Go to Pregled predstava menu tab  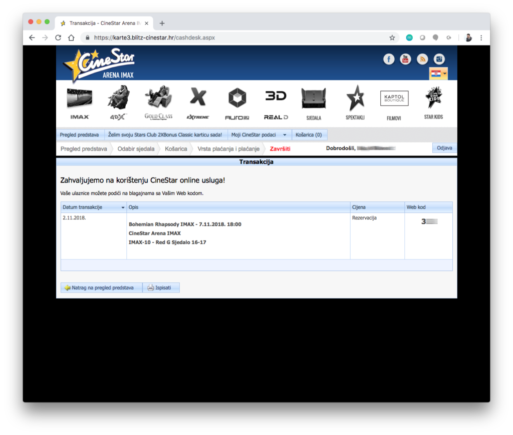pos(79,134)
